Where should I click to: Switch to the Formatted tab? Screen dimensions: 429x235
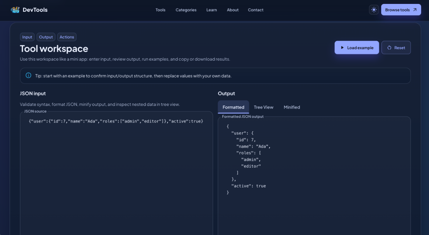233,107
